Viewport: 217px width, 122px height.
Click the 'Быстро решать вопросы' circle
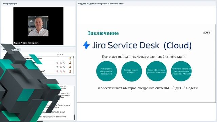pyautogui.click(x=132, y=71)
